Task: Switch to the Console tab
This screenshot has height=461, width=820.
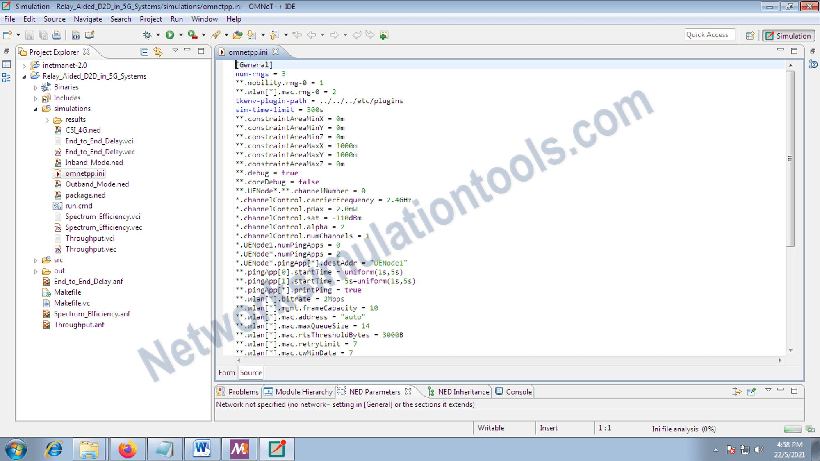Action: pos(518,391)
